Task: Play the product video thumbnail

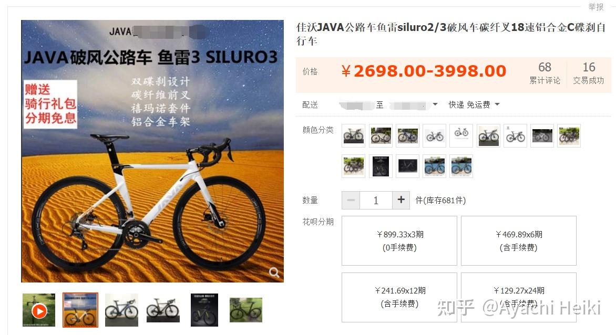Action: pyautogui.click(x=39, y=311)
